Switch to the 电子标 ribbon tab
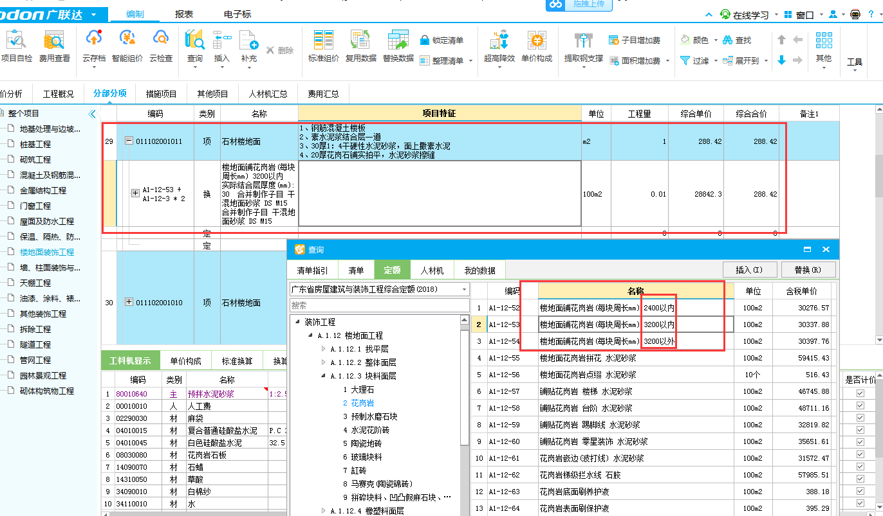 tap(237, 14)
